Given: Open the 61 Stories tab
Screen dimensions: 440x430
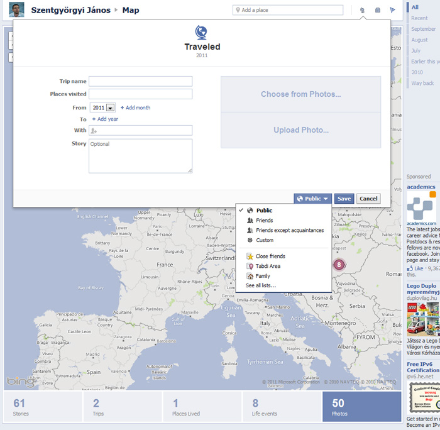Looking at the screenshot, I should pyautogui.click(x=43, y=407).
